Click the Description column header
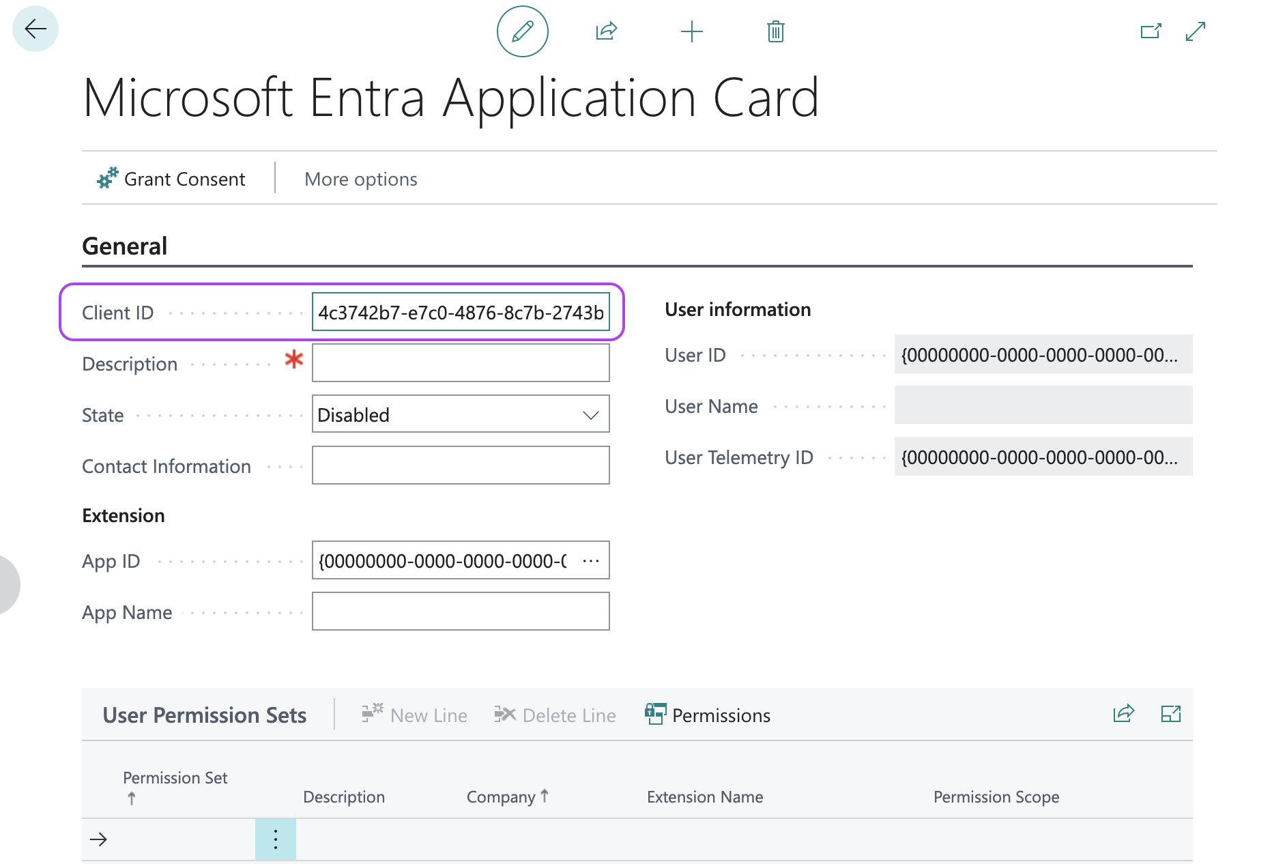The height and width of the screenshot is (864, 1272). pyautogui.click(x=344, y=796)
